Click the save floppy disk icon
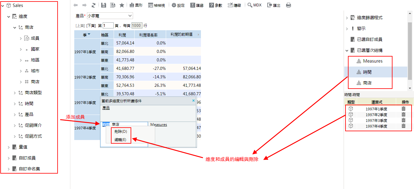This screenshot has width=414, height=189. (104, 5)
